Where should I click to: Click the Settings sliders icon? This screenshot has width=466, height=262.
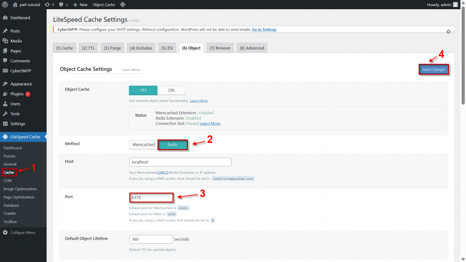5,124
